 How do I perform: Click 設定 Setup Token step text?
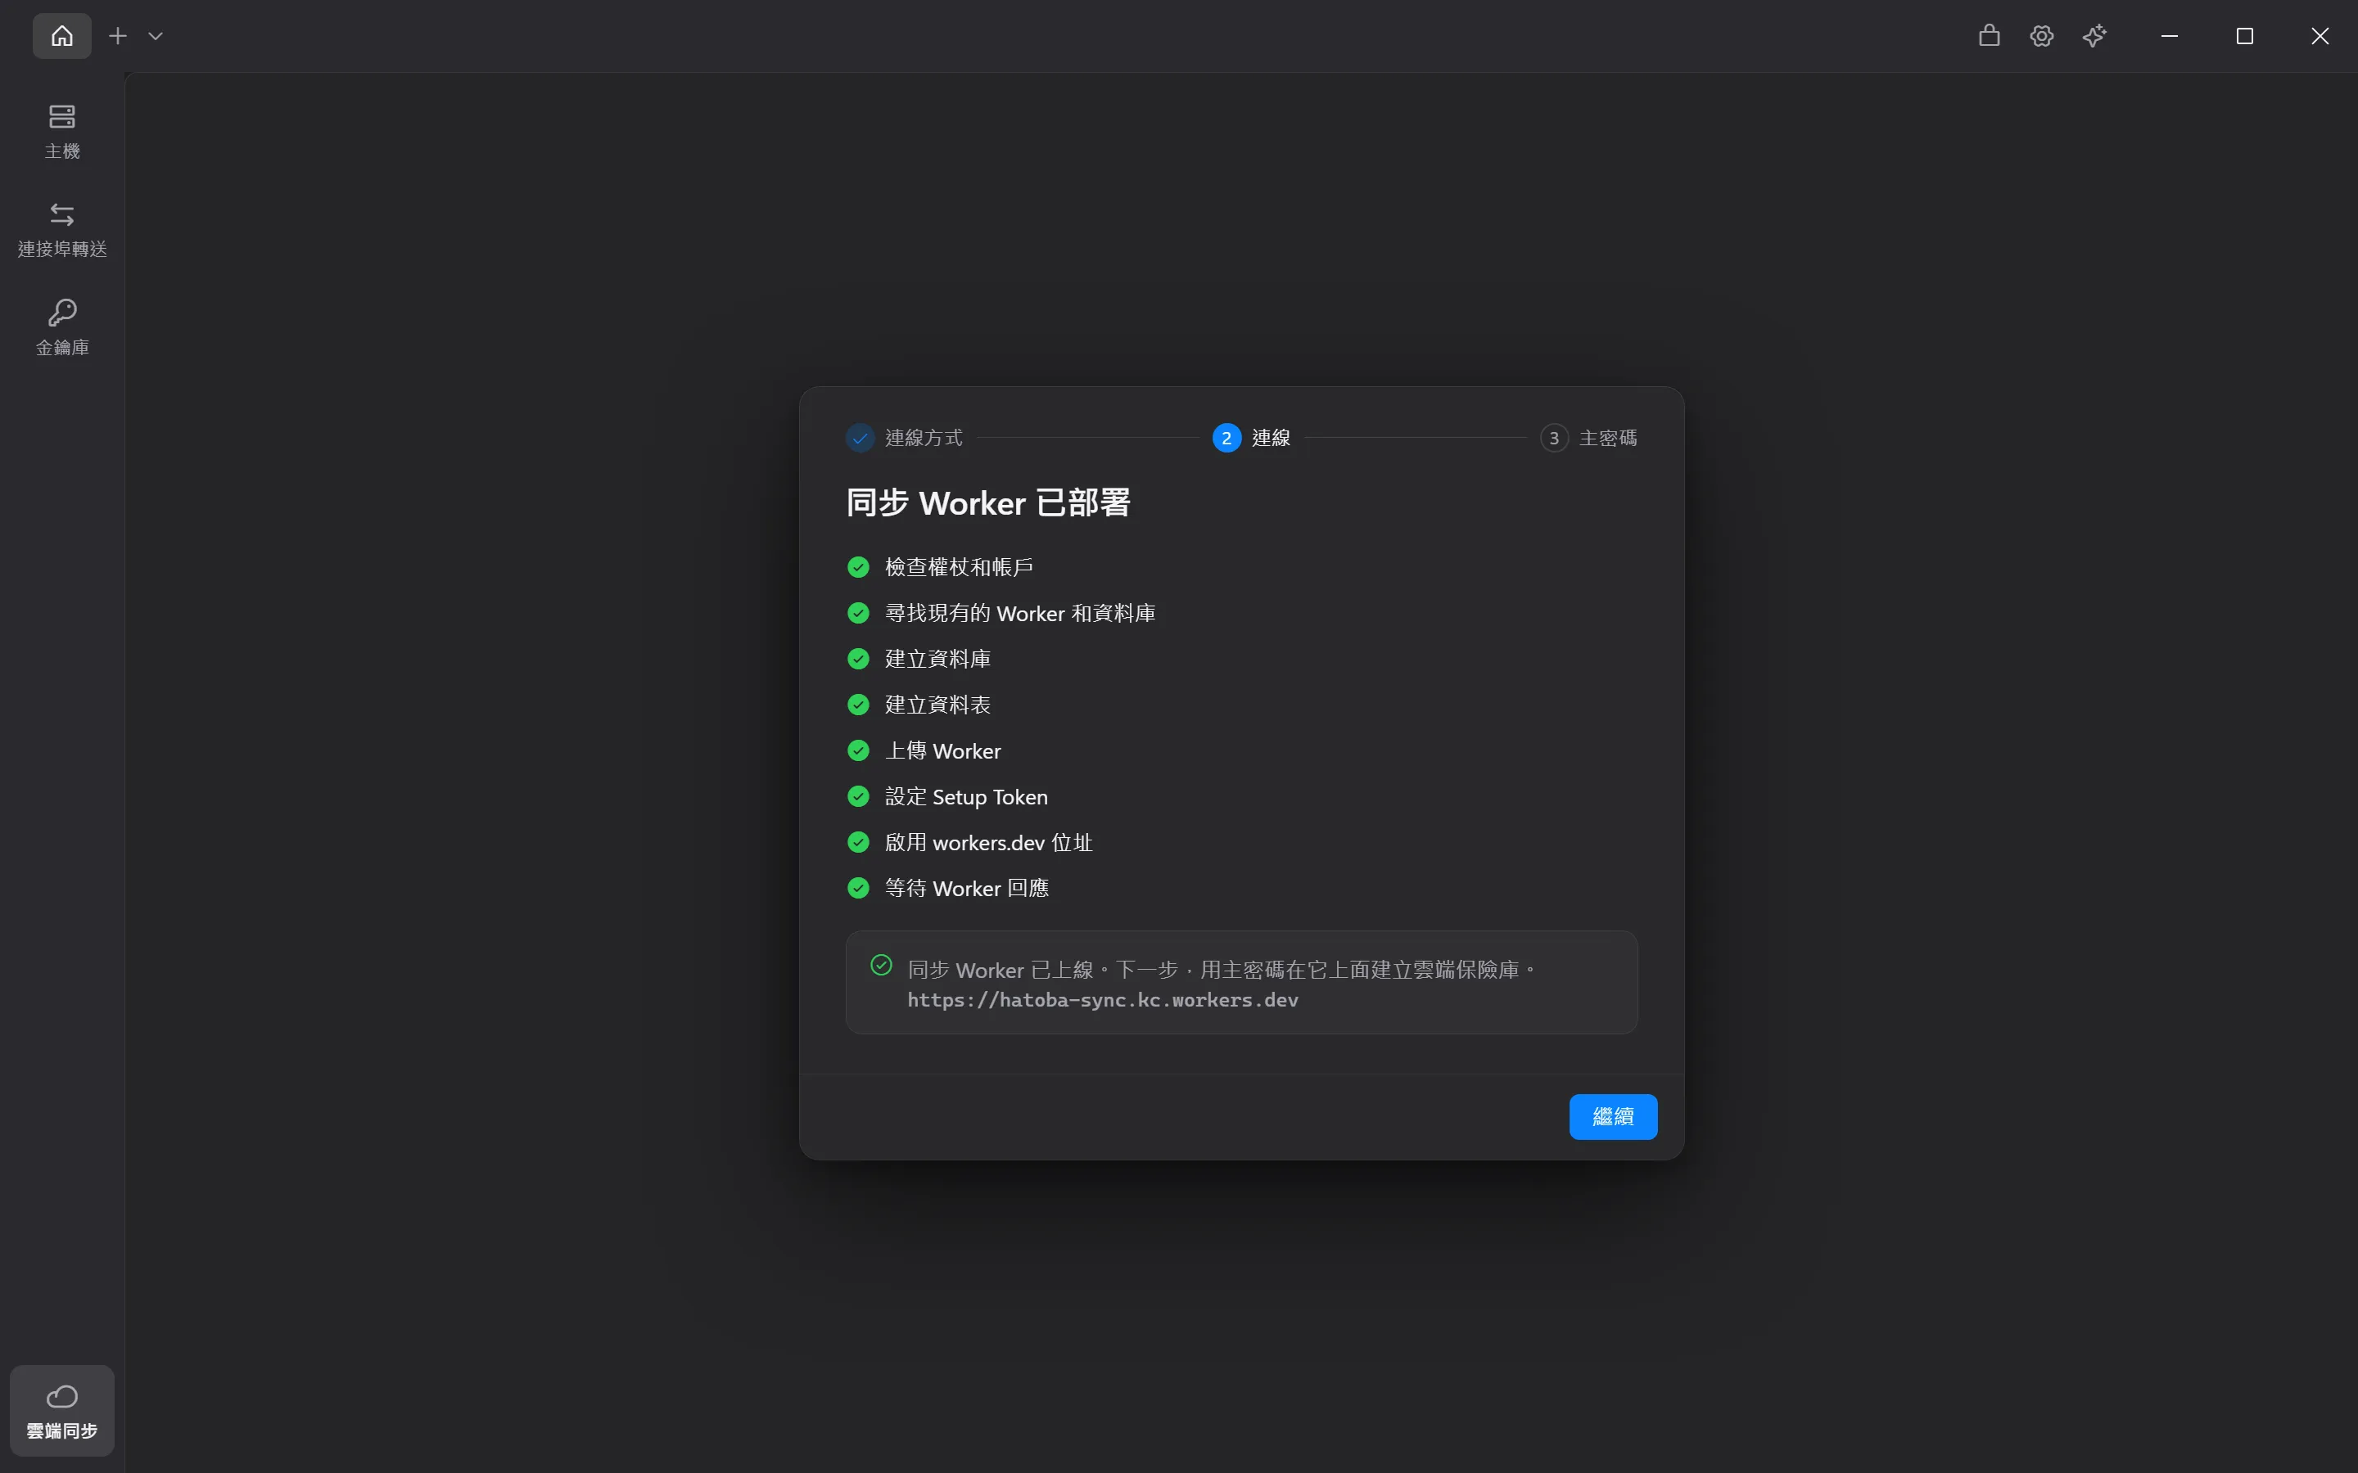point(965,796)
